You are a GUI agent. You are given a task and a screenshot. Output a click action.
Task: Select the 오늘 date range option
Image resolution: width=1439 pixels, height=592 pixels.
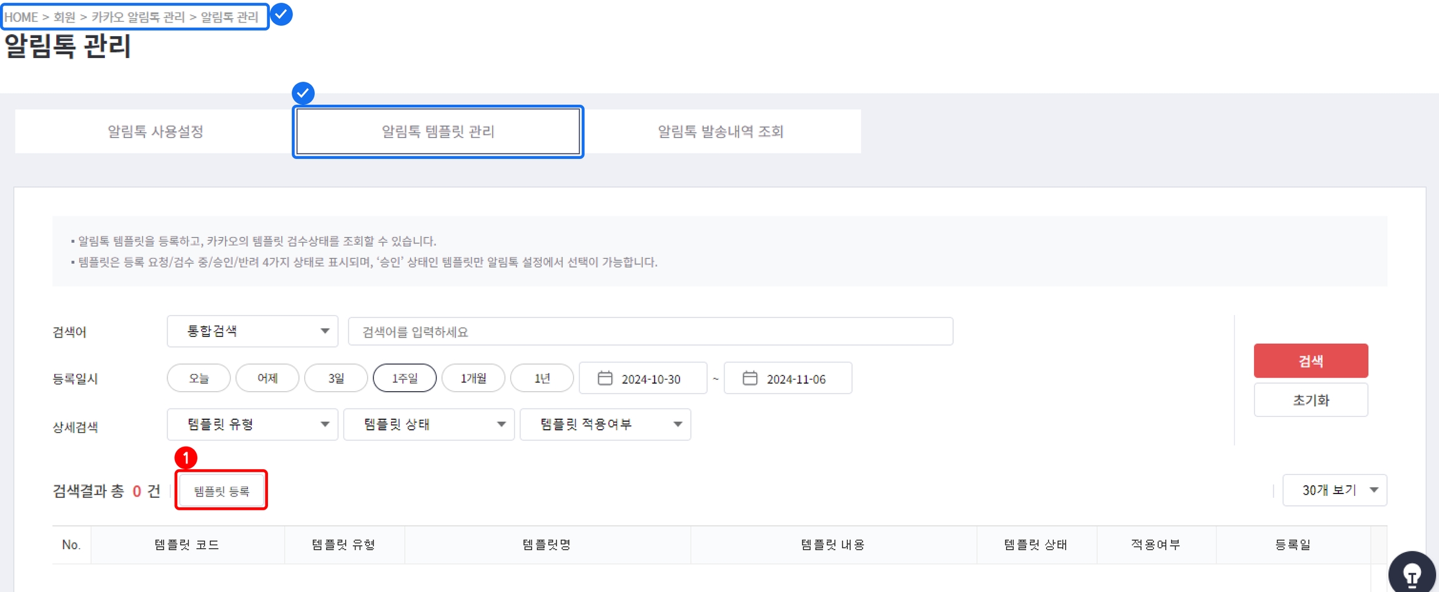199,378
